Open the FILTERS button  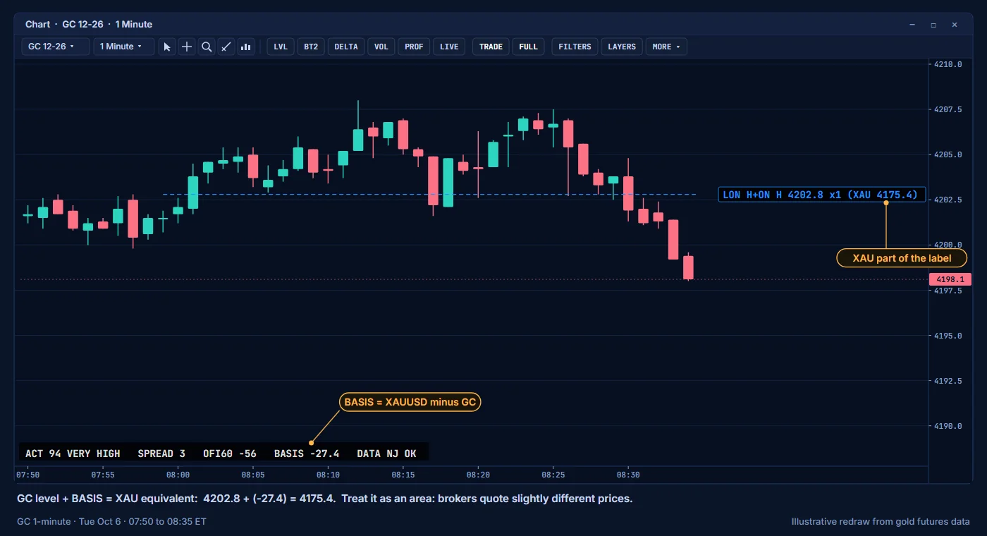[x=575, y=47]
